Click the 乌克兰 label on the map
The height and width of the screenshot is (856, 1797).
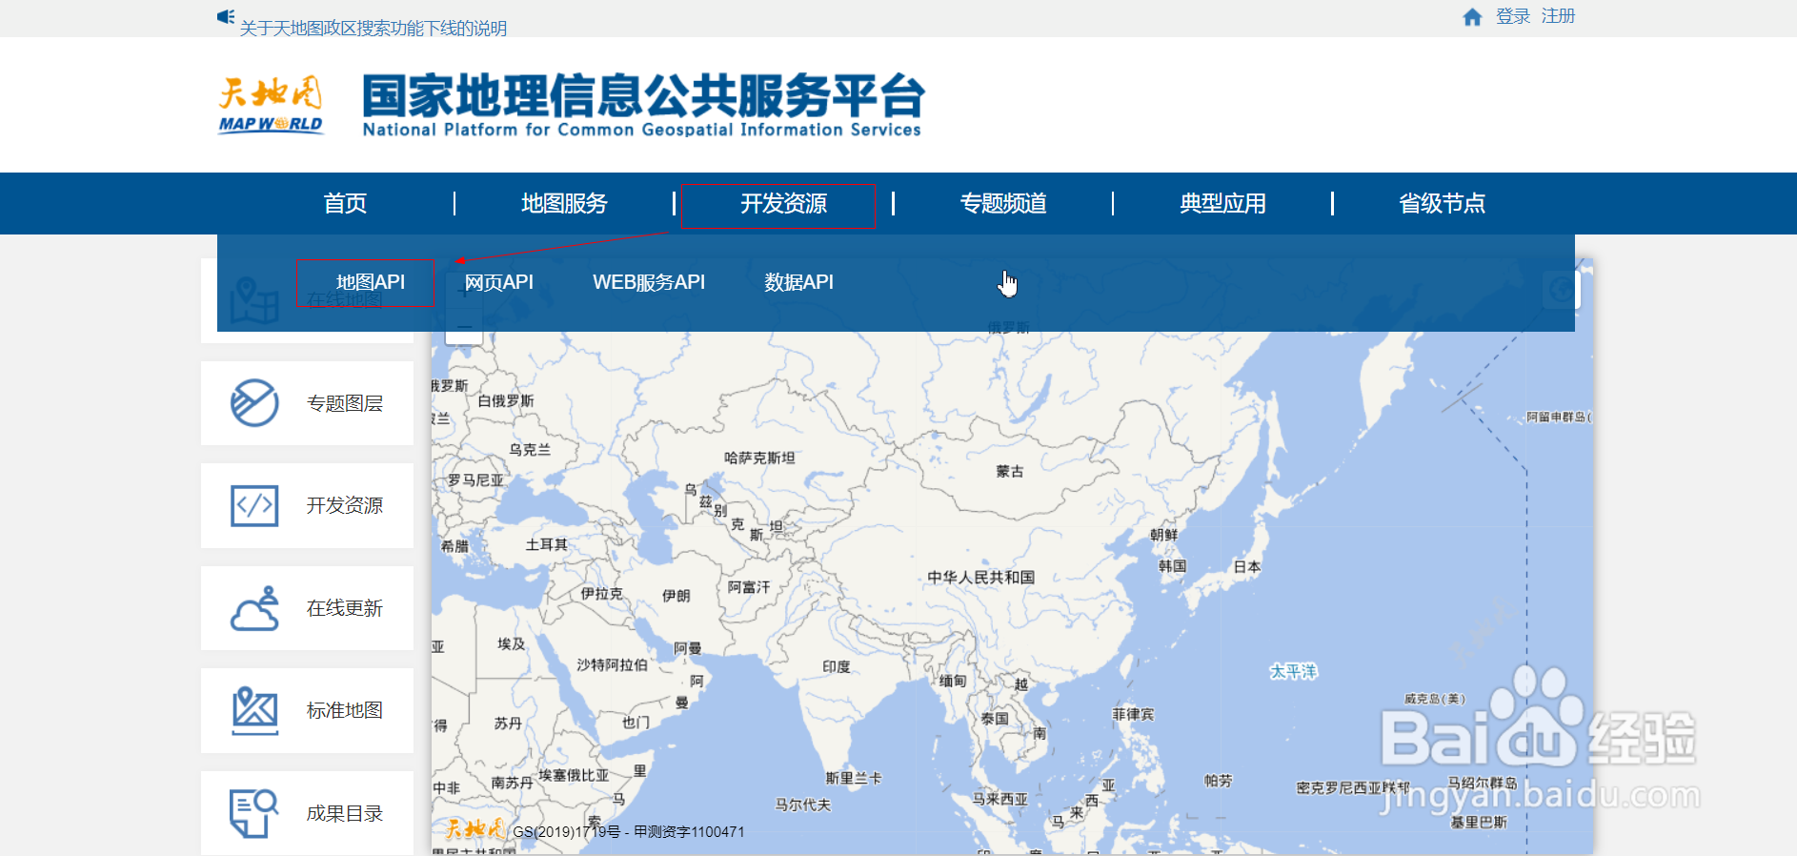(x=530, y=449)
